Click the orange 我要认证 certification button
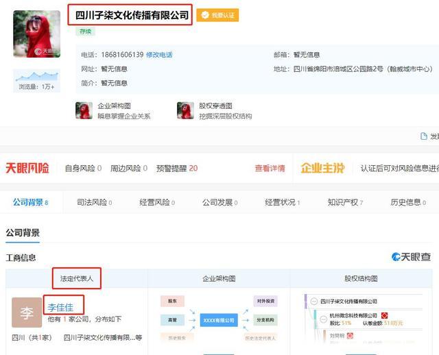This screenshot has height=355, width=439. coord(217,15)
